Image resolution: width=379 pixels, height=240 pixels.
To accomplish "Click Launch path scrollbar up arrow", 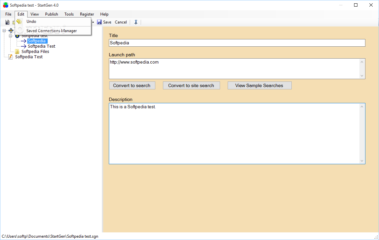I will click(x=362, y=62).
